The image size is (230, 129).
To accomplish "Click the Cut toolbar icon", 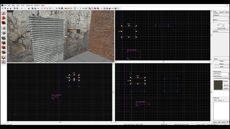I will click(56, 9).
